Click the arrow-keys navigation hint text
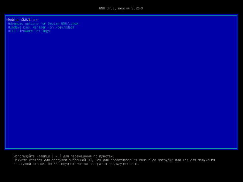 [x=64, y=156]
